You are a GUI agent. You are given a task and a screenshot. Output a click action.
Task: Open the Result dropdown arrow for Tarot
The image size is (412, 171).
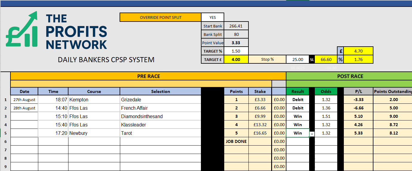tap(312, 134)
